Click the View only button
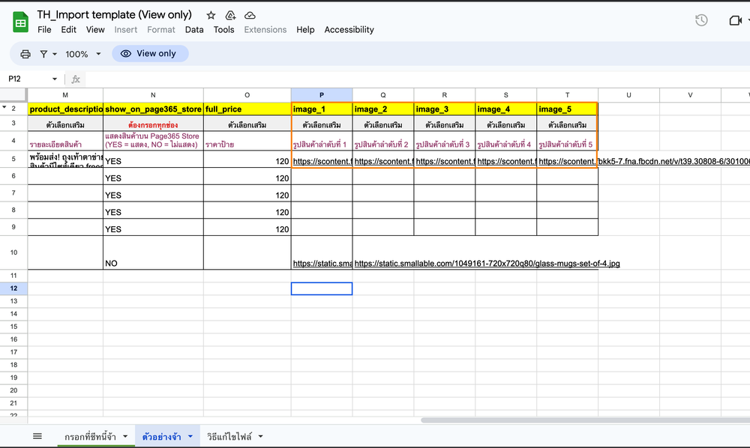 click(x=150, y=53)
